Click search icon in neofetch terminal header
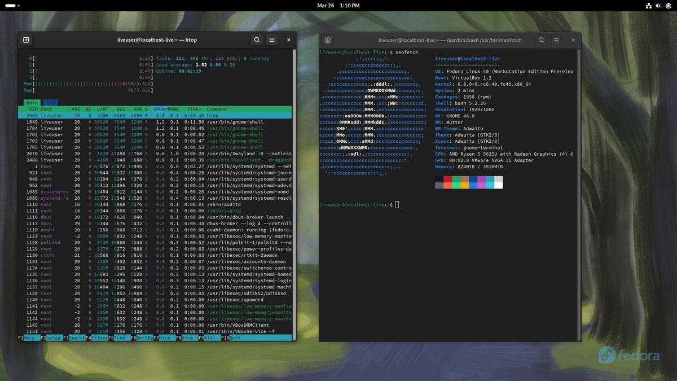This screenshot has height=381, width=677. pos(541,41)
